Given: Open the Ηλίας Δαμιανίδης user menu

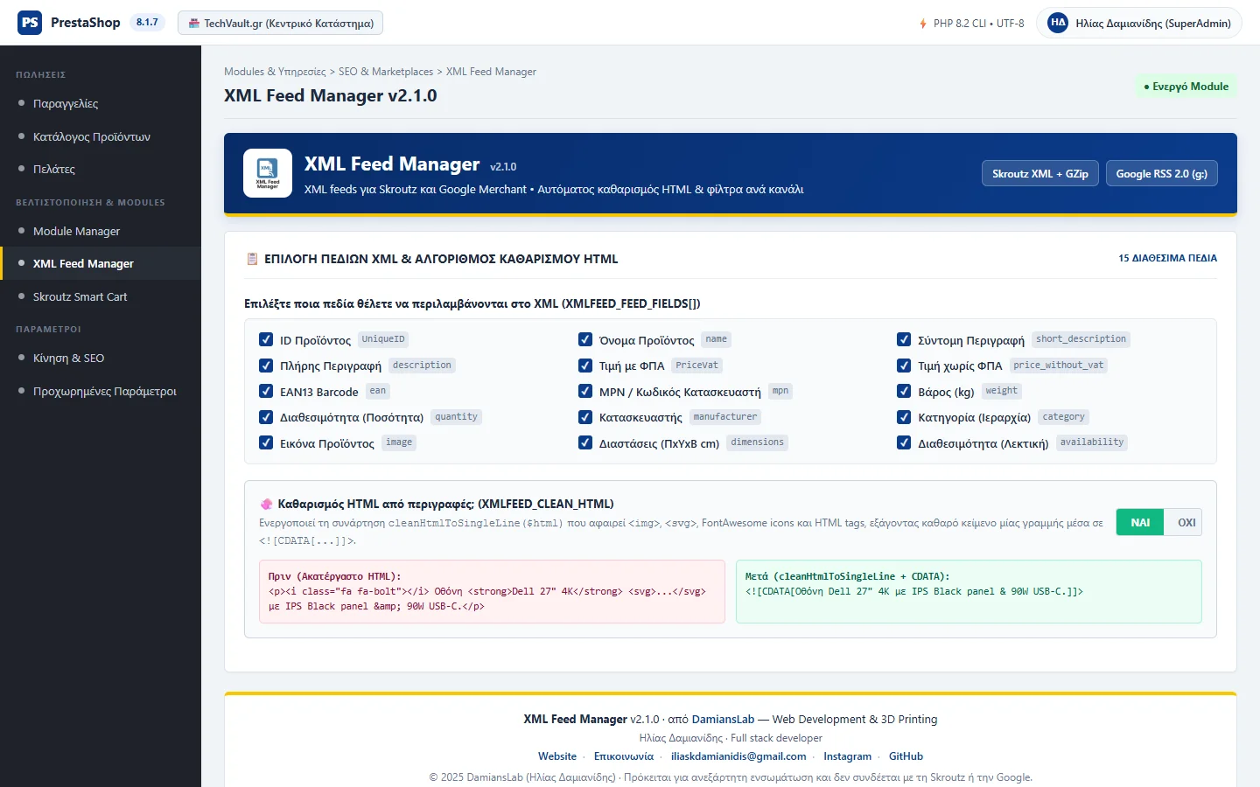Looking at the screenshot, I should pyautogui.click(x=1138, y=23).
